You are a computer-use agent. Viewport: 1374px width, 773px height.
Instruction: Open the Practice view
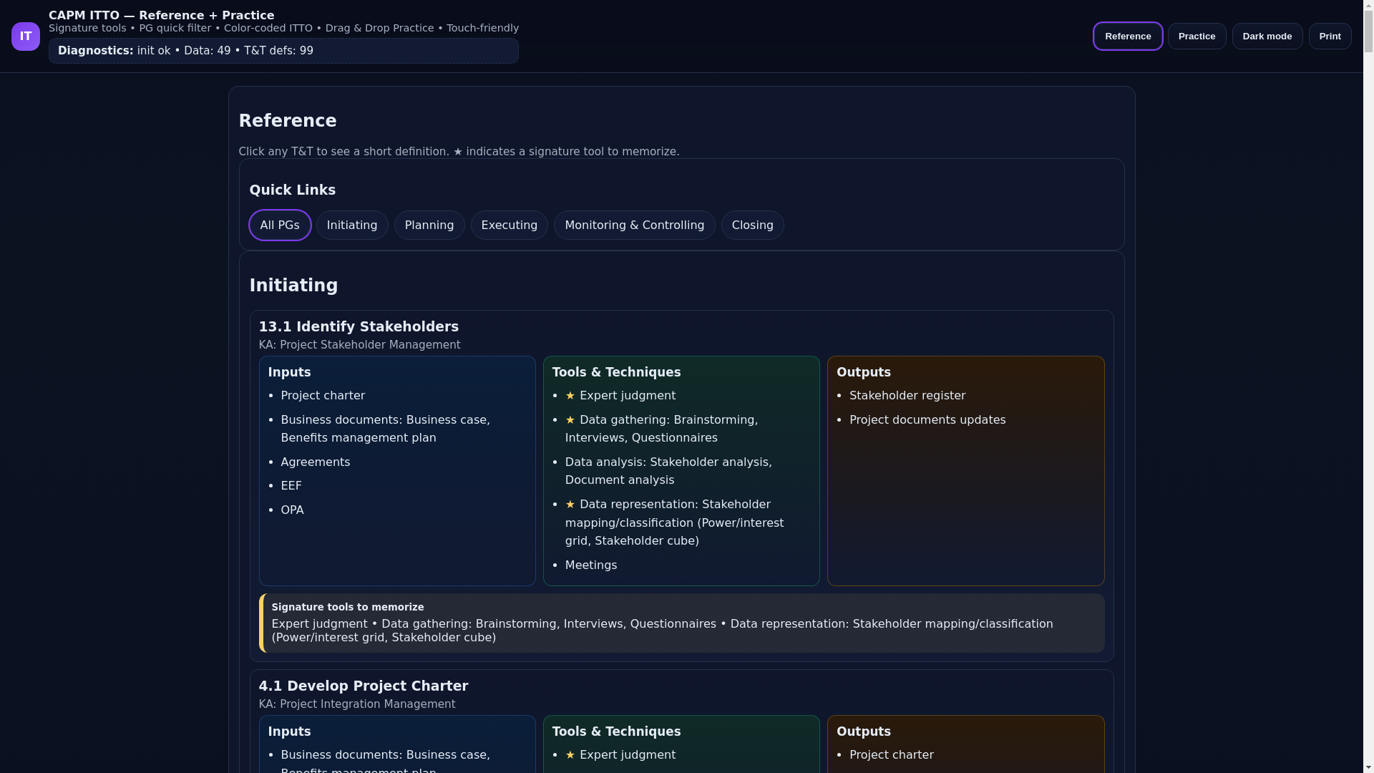[1197, 37]
